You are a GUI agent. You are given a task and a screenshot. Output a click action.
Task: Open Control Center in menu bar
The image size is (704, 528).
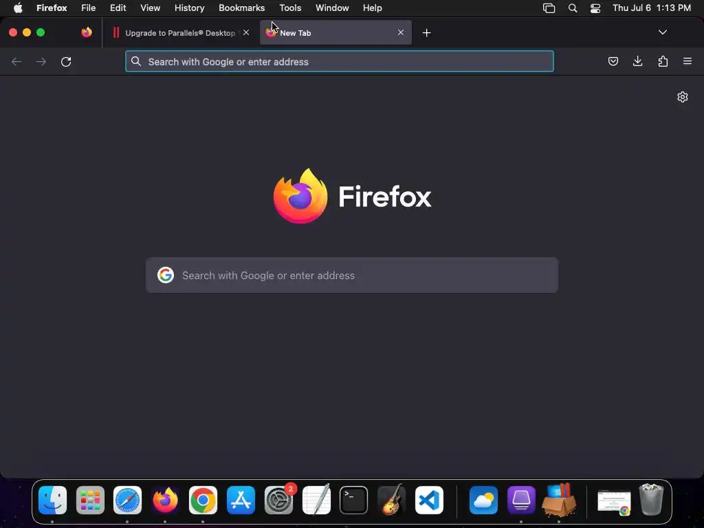(x=595, y=8)
